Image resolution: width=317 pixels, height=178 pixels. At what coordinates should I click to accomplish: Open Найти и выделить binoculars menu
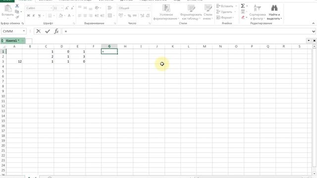tap(274, 12)
